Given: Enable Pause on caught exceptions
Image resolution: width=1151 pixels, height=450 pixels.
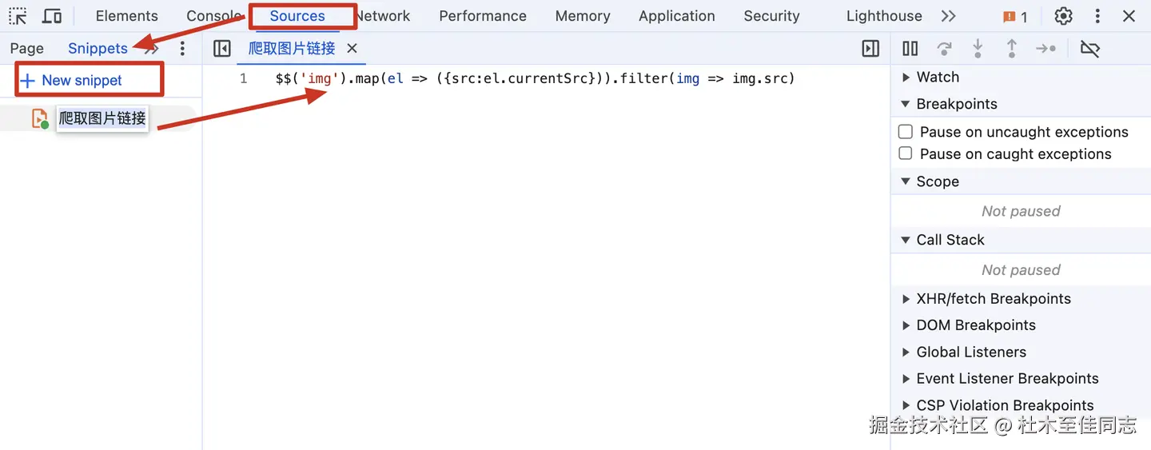Looking at the screenshot, I should point(906,153).
